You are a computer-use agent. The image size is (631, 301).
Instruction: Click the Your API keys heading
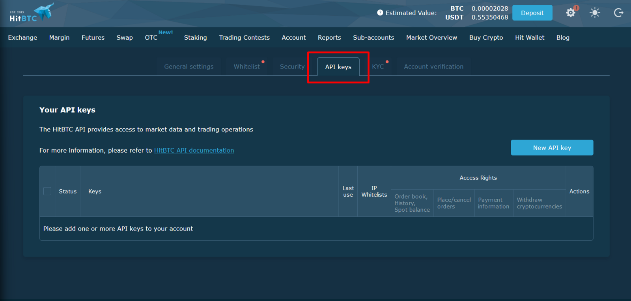coord(67,110)
